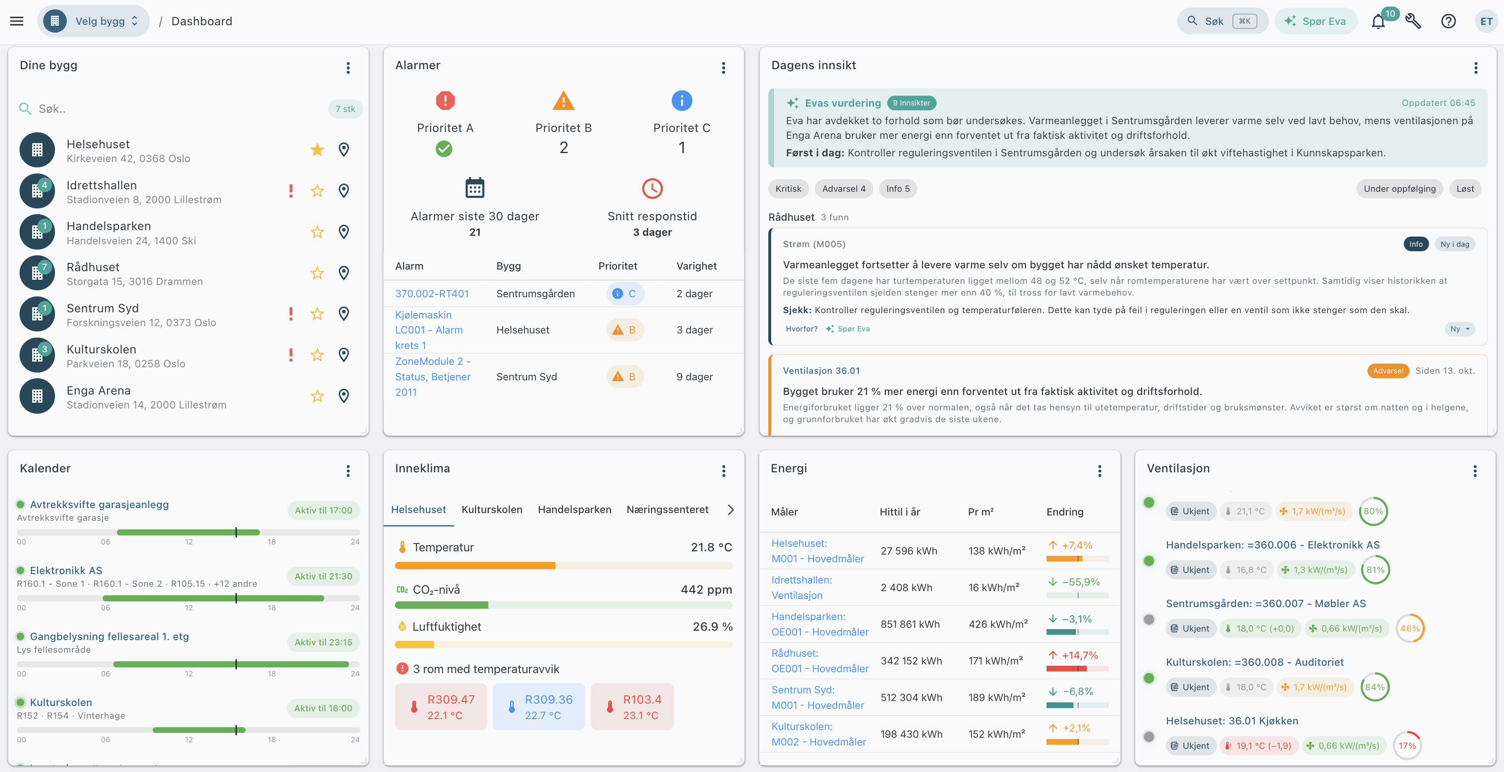Image resolution: width=1504 pixels, height=772 pixels.
Task: Click the Prioritet B warning triangle
Action: point(563,100)
